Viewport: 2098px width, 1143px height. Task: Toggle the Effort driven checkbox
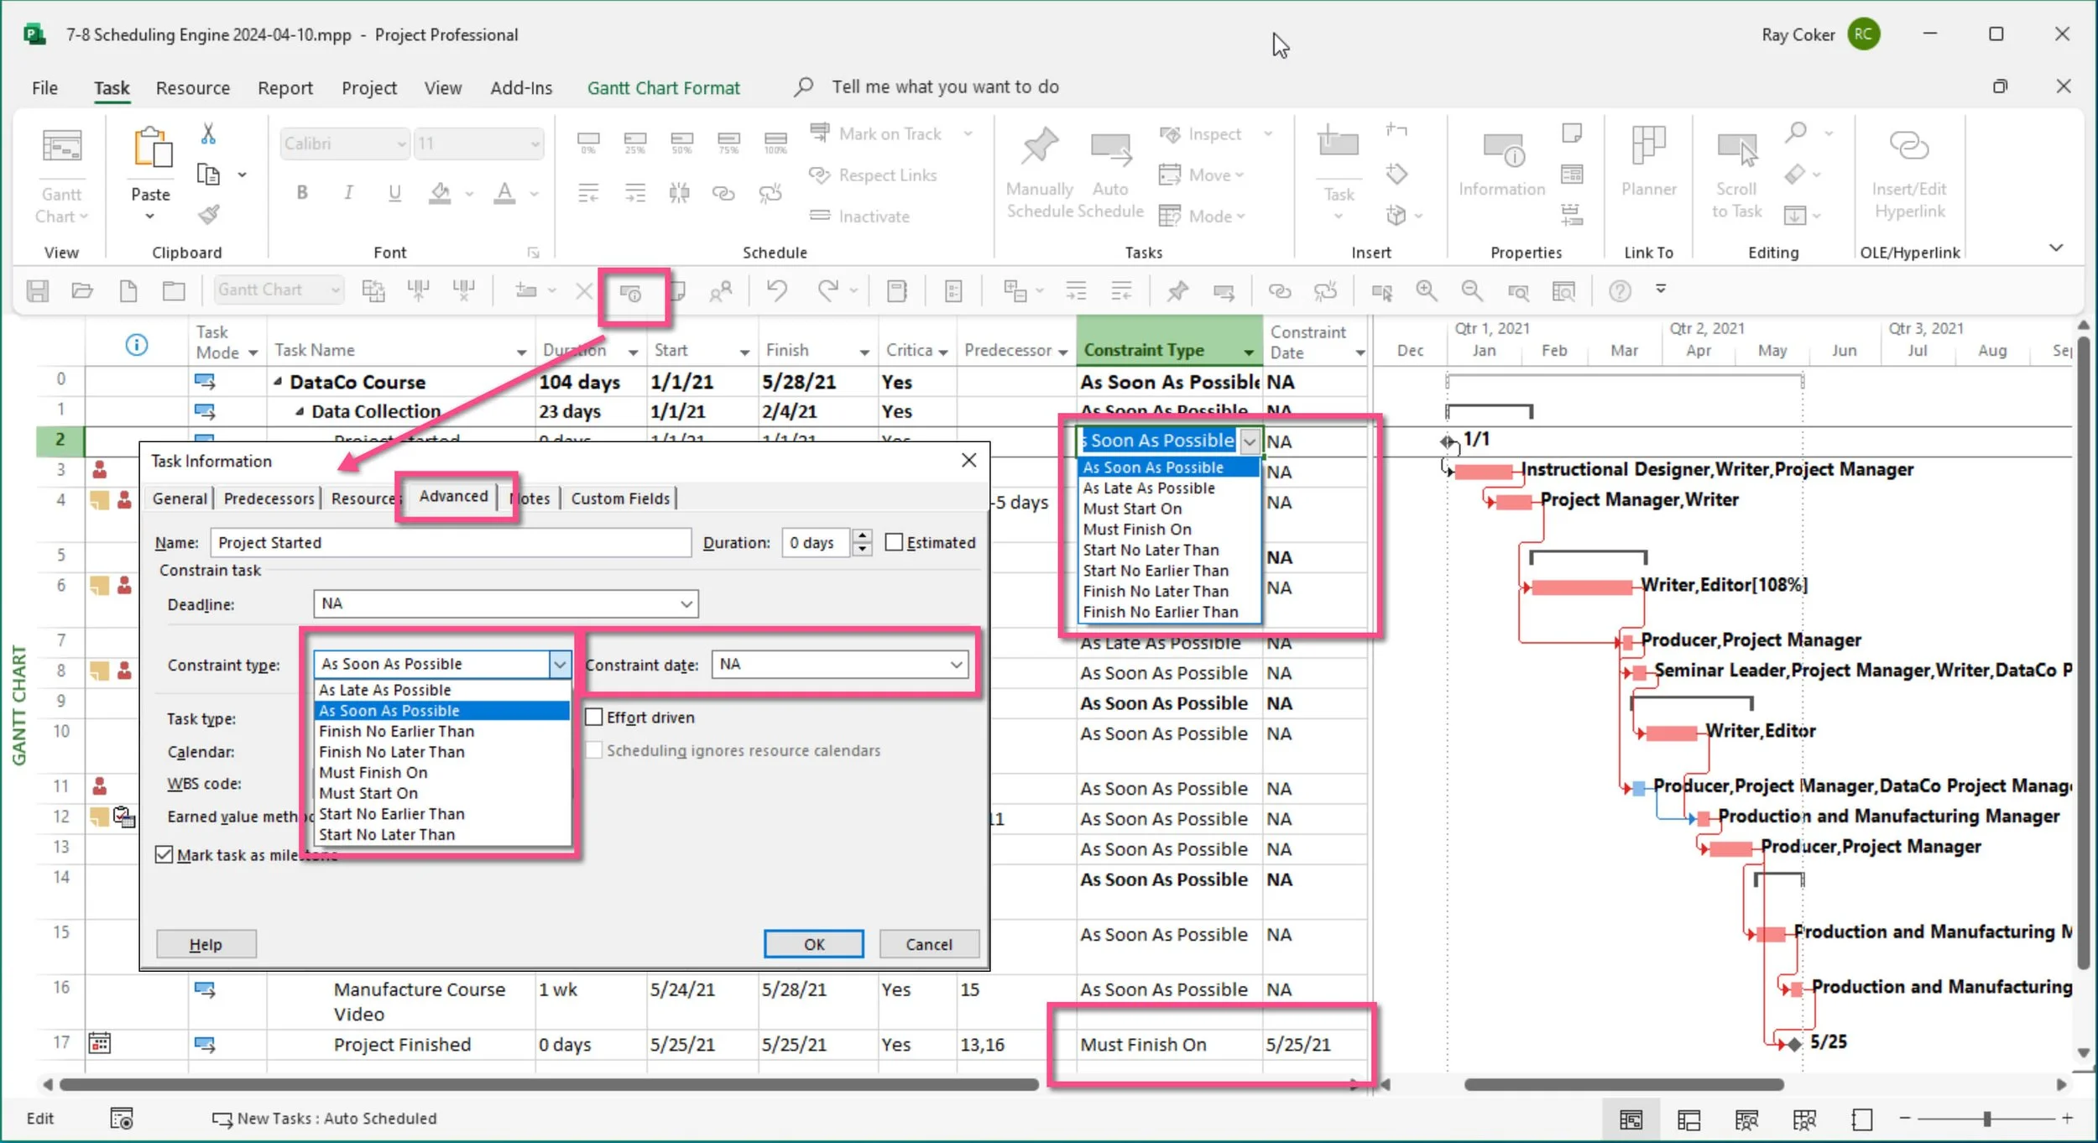[x=593, y=717]
